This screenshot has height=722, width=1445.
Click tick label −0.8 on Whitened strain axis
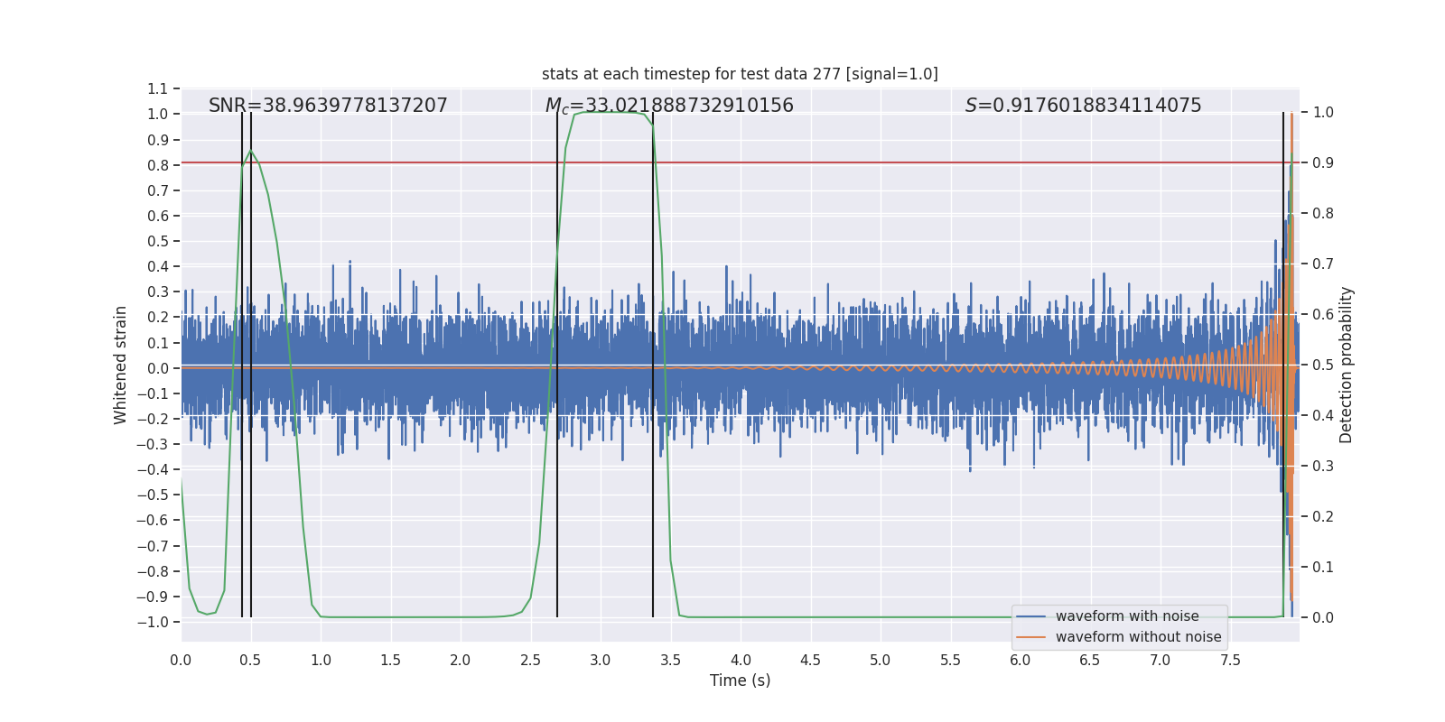153,571
